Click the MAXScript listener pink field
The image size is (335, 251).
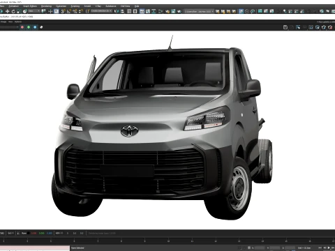click(35, 248)
